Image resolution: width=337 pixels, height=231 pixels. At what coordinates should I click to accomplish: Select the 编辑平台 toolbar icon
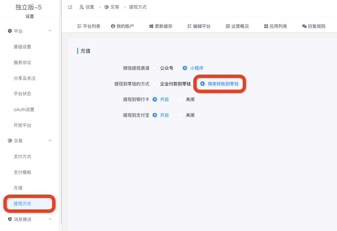pos(190,26)
